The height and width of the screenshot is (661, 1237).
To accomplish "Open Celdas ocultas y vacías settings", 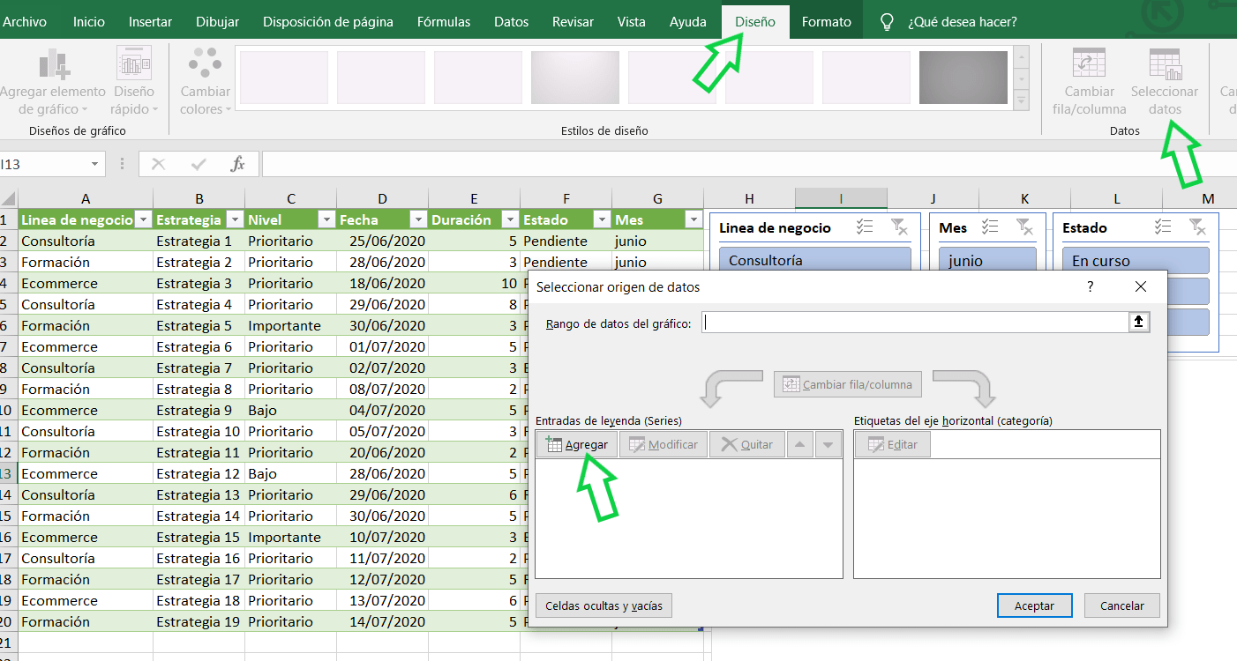I will [604, 605].
